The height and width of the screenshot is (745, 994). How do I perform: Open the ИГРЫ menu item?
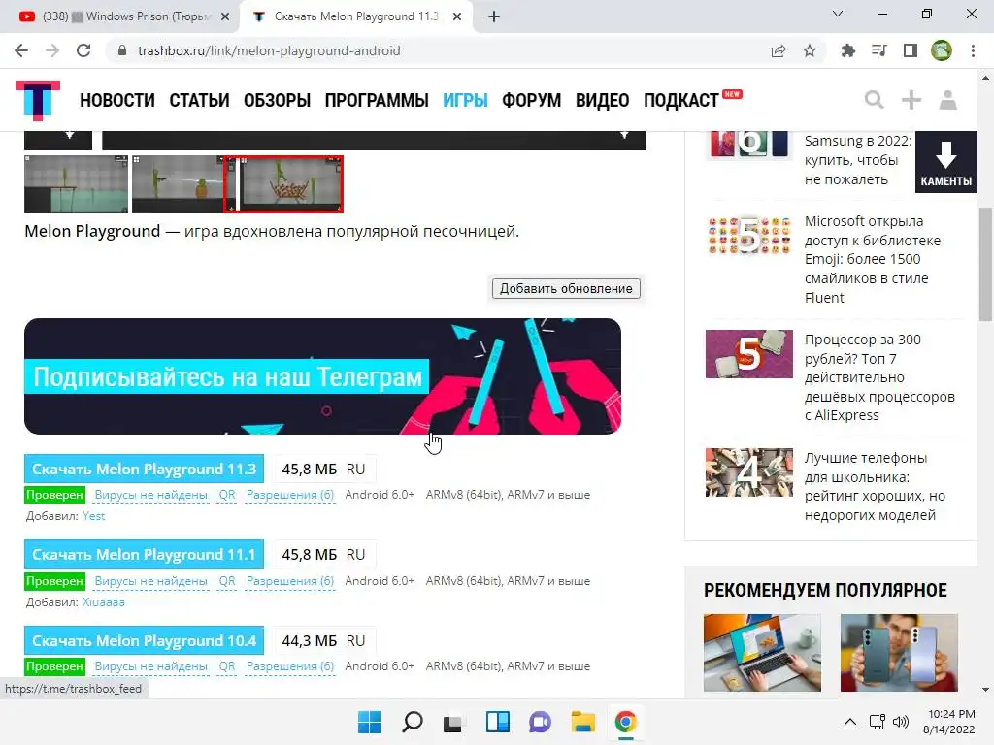(465, 100)
